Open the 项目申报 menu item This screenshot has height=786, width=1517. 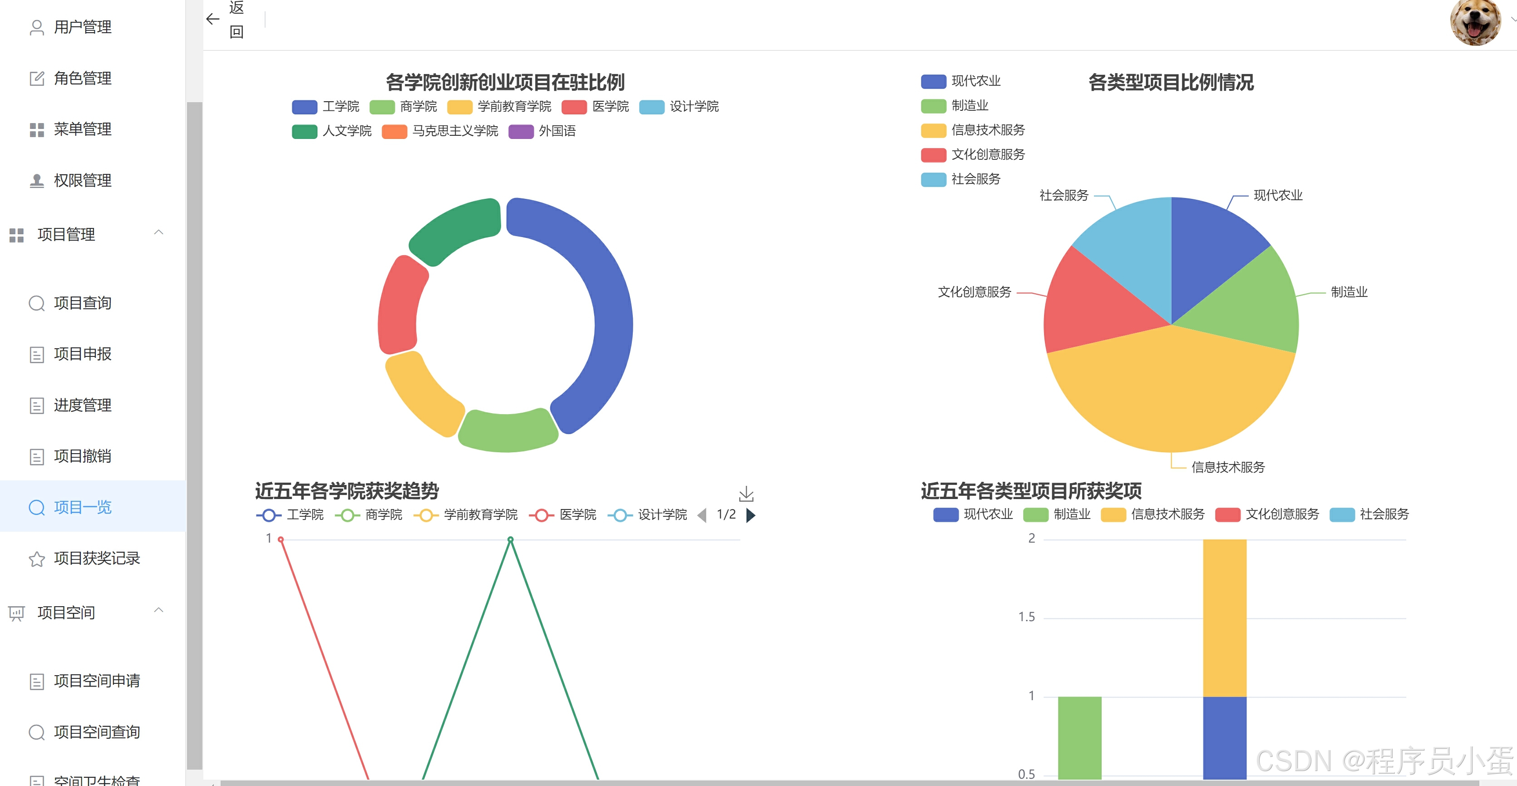point(83,354)
